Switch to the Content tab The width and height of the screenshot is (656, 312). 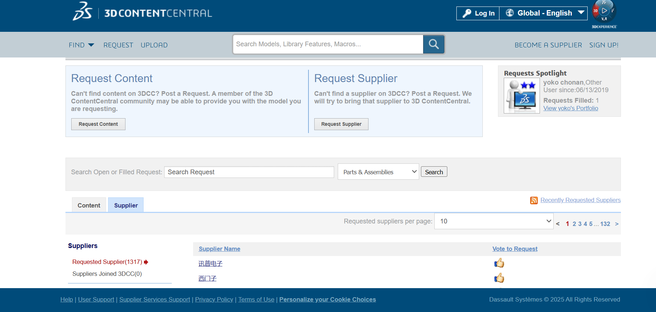(x=89, y=205)
